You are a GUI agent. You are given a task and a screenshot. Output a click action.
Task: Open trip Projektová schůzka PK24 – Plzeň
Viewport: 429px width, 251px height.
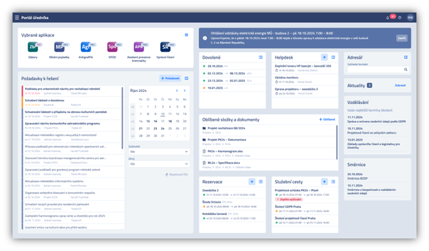(305, 195)
